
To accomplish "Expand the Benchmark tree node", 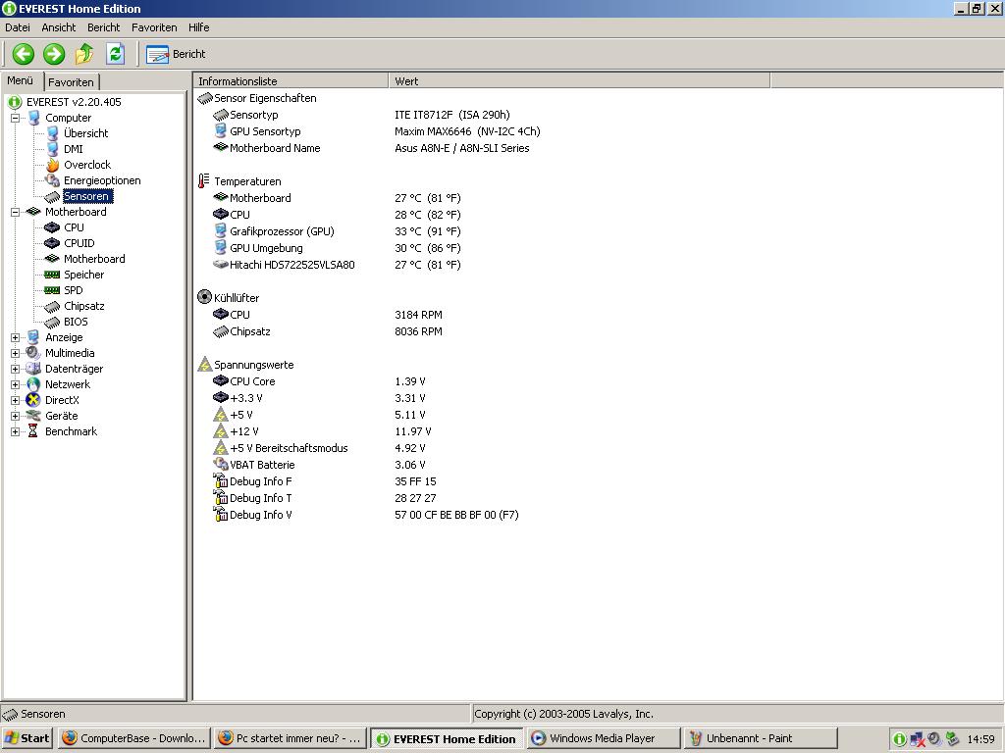I will [16, 431].
